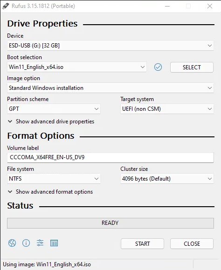Click the 'Rufus 3.15.1812 (Portable)' title text

(43, 6)
